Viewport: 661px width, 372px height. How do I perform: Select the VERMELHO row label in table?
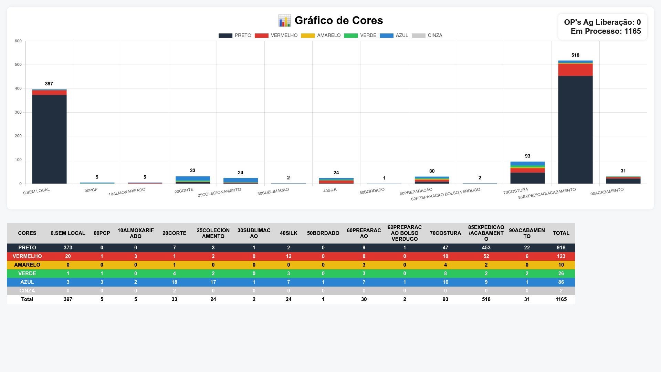pos(27,256)
